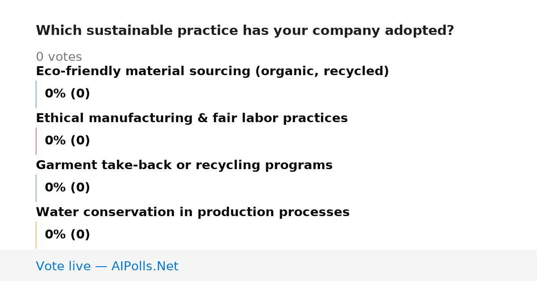This screenshot has width=537, height=281.
Task: Click the green Garment take-back result bar
Action: [36, 188]
